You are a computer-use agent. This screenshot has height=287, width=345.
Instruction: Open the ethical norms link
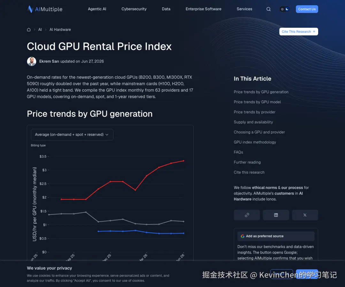click(x=264, y=188)
